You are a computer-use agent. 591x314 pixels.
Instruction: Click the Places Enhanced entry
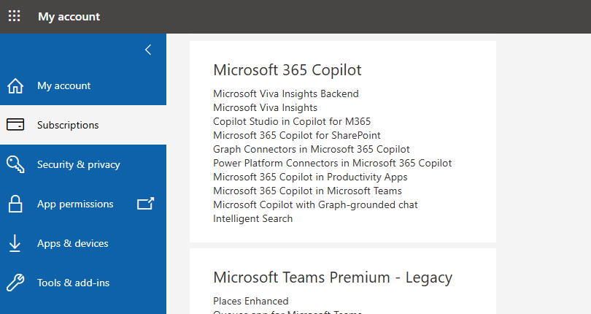251,301
